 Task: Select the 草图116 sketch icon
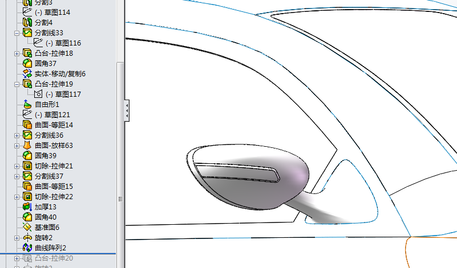pos(38,43)
